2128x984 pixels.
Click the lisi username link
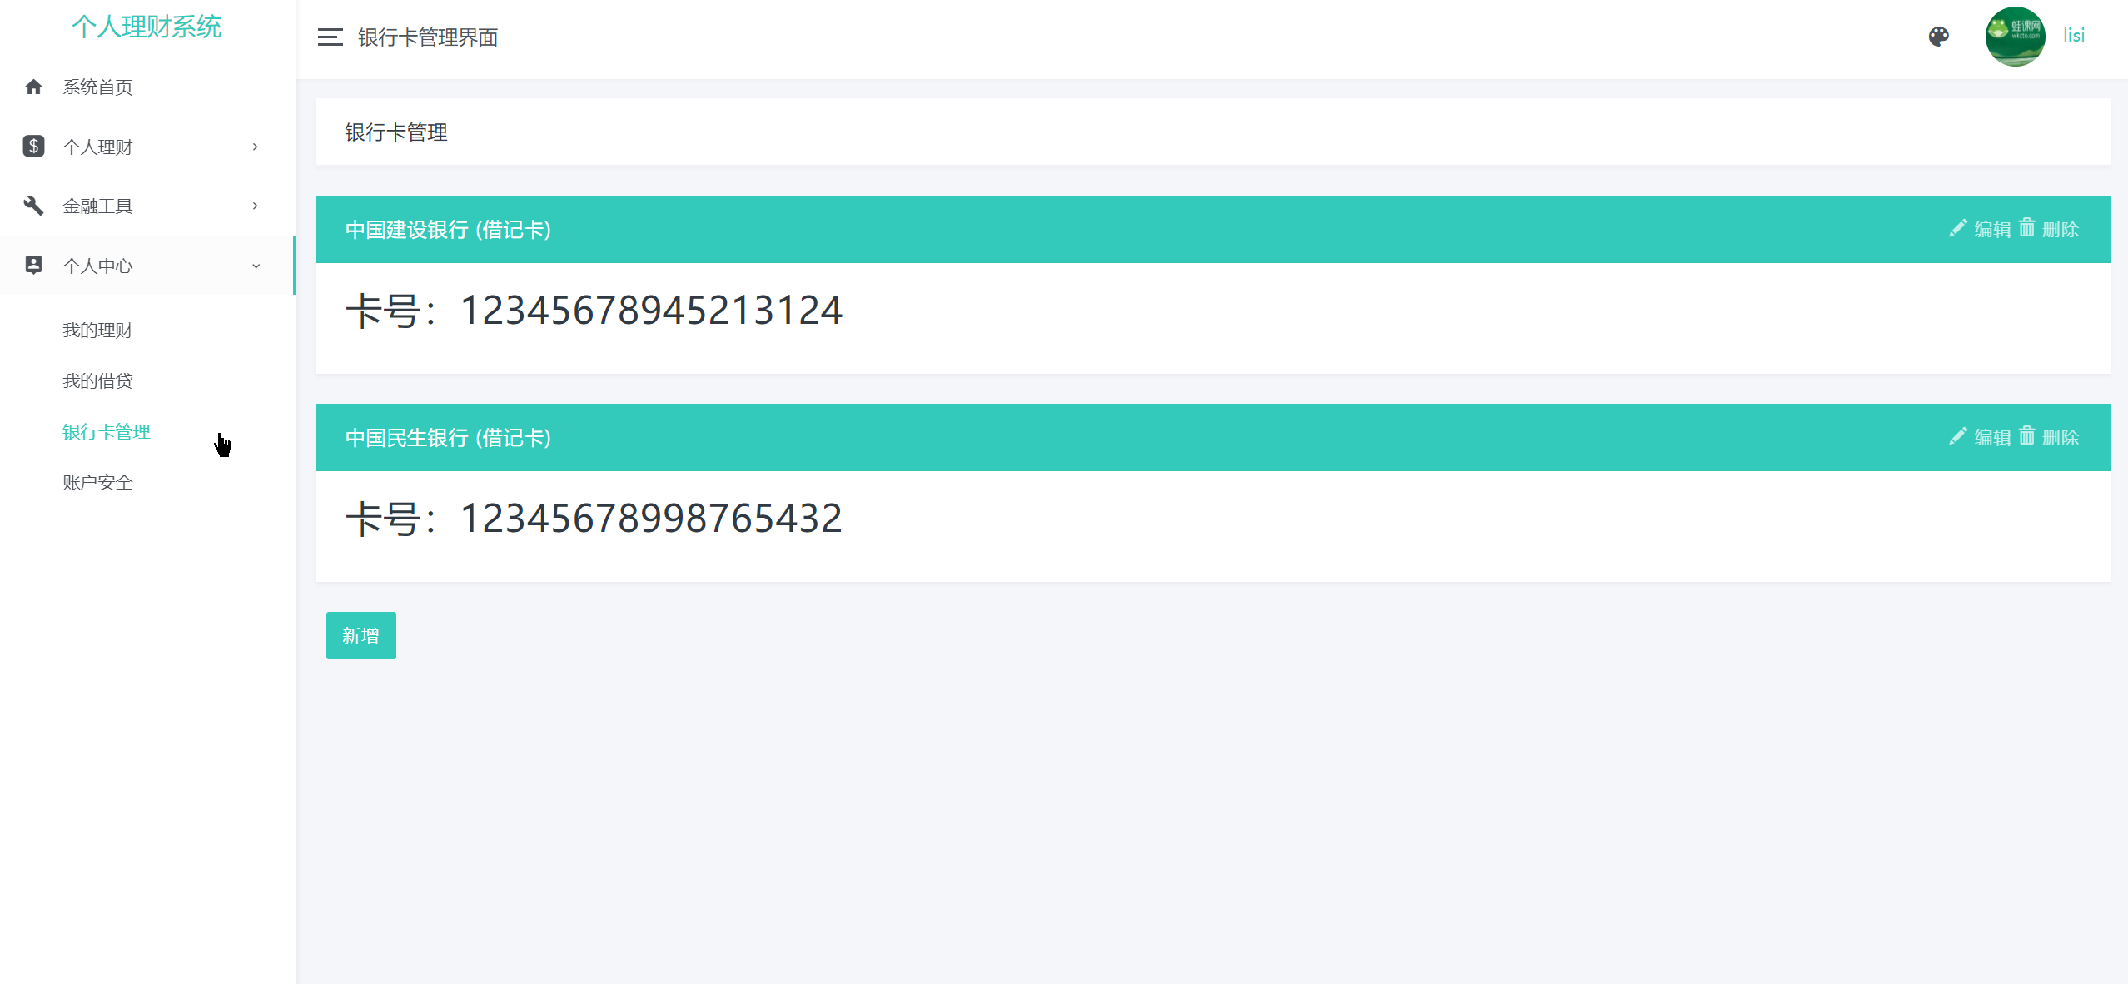(2074, 36)
